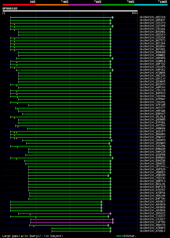Click the cyan ~100% identity color segment
The height and width of the screenshot is (238, 170).
click(x=151, y=5)
